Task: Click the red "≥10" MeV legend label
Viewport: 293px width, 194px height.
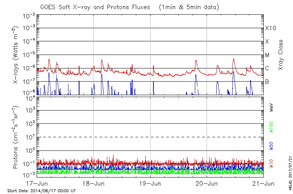Action: pos(271,164)
